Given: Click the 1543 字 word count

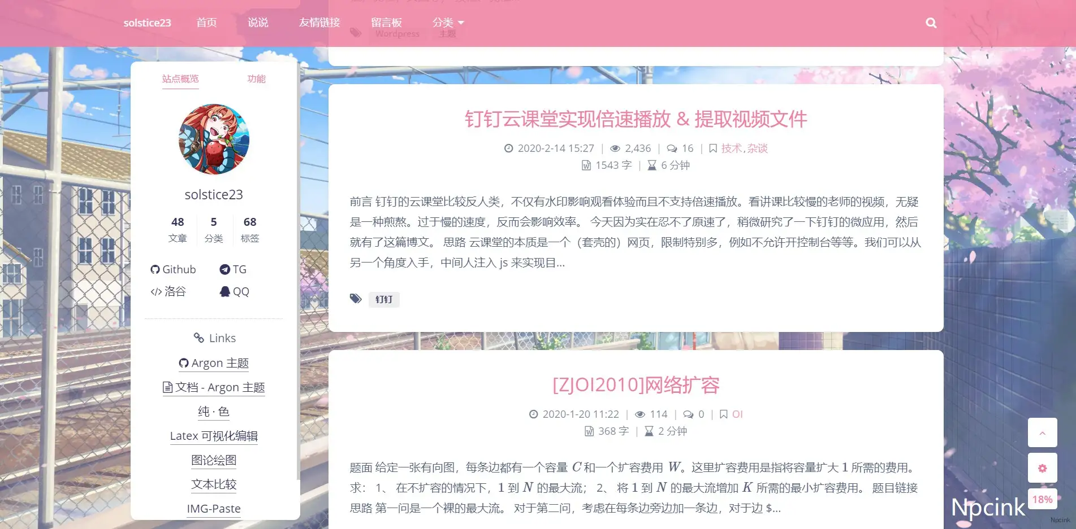Looking at the screenshot, I should 613,165.
